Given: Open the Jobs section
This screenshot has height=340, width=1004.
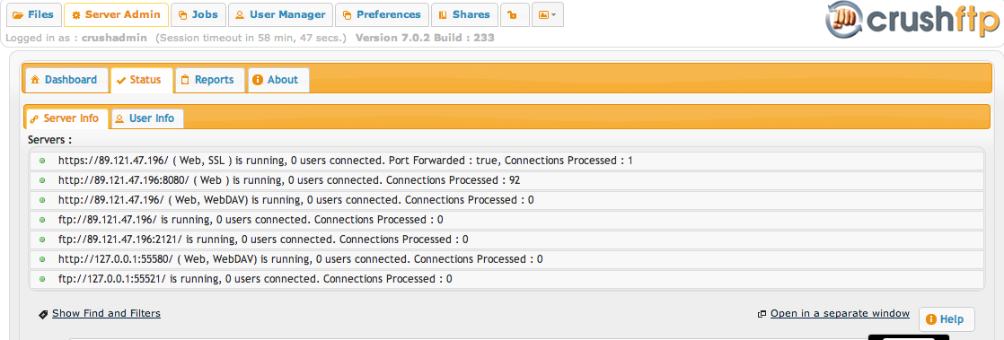Looking at the screenshot, I should [199, 14].
